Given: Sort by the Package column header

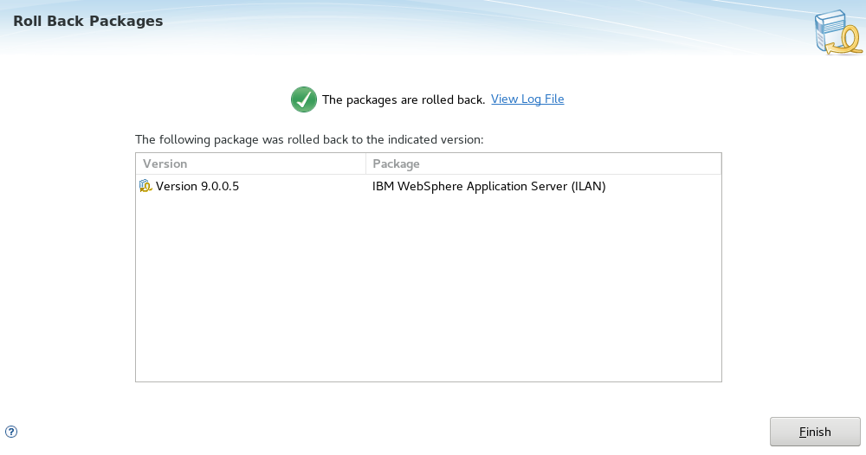Looking at the screenshot, I should pyautogui.click(x=544, y=163).
